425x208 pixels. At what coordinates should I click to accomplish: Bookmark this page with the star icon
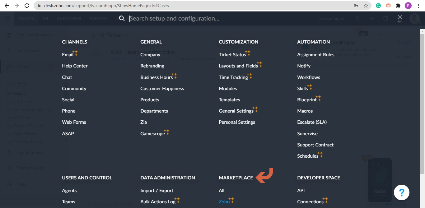click(366, 6)
